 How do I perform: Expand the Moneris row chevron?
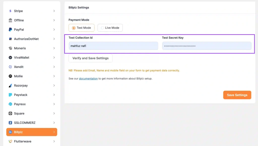[54, 48]
